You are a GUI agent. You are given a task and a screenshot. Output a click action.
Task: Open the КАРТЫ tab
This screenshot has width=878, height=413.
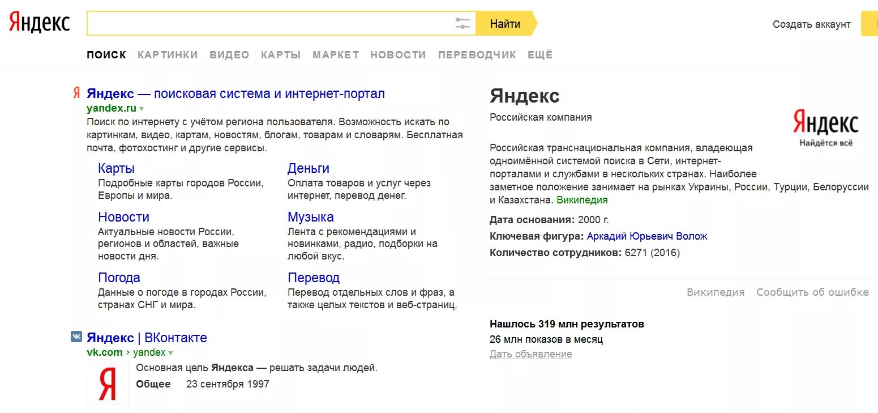point(281,55)
